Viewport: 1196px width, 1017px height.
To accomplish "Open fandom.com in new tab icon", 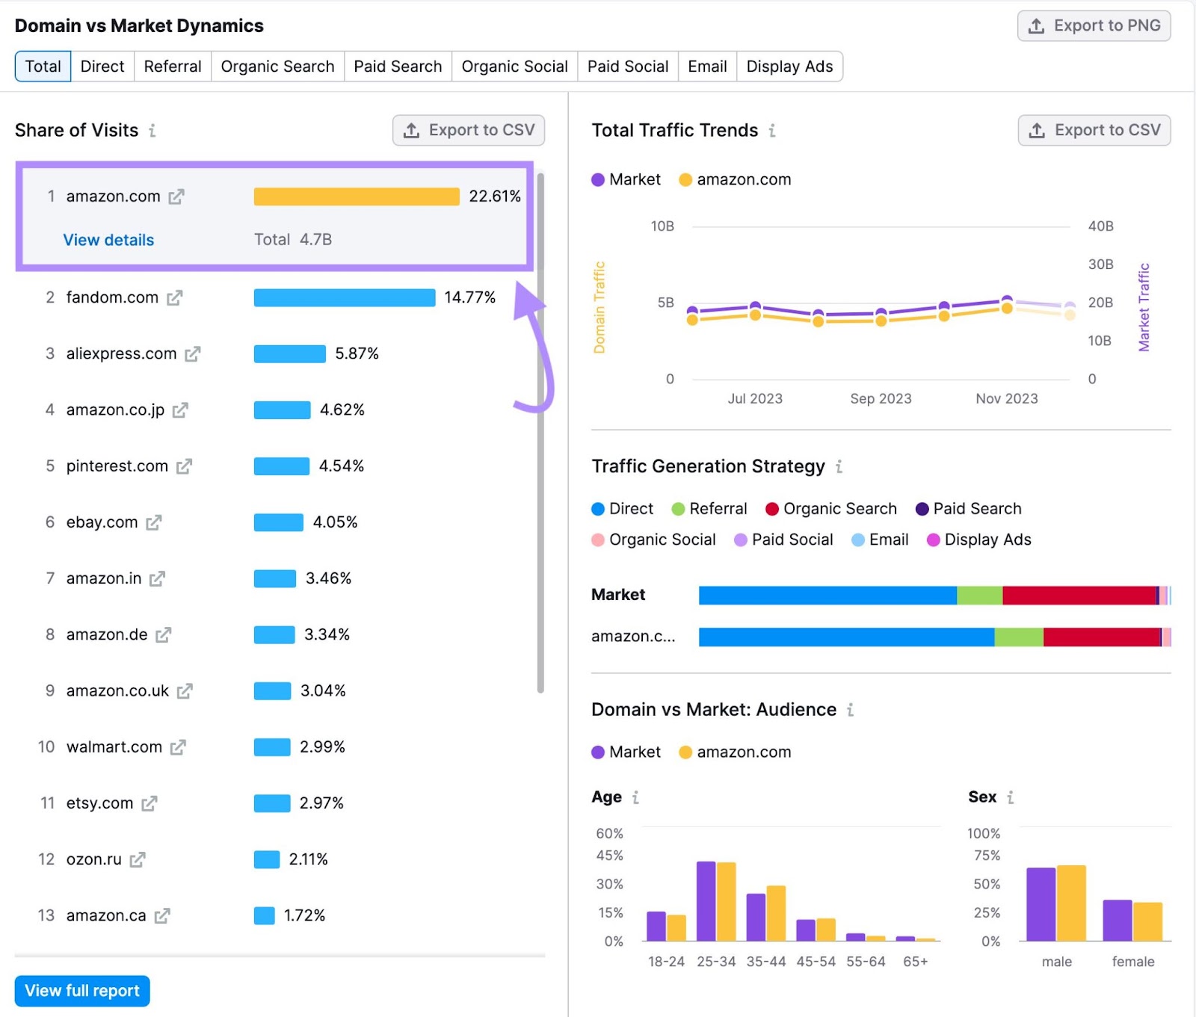I will click(x=175, y=297).
